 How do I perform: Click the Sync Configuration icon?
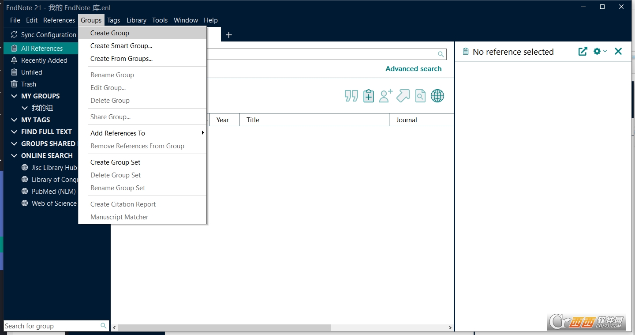click(14, 35)
